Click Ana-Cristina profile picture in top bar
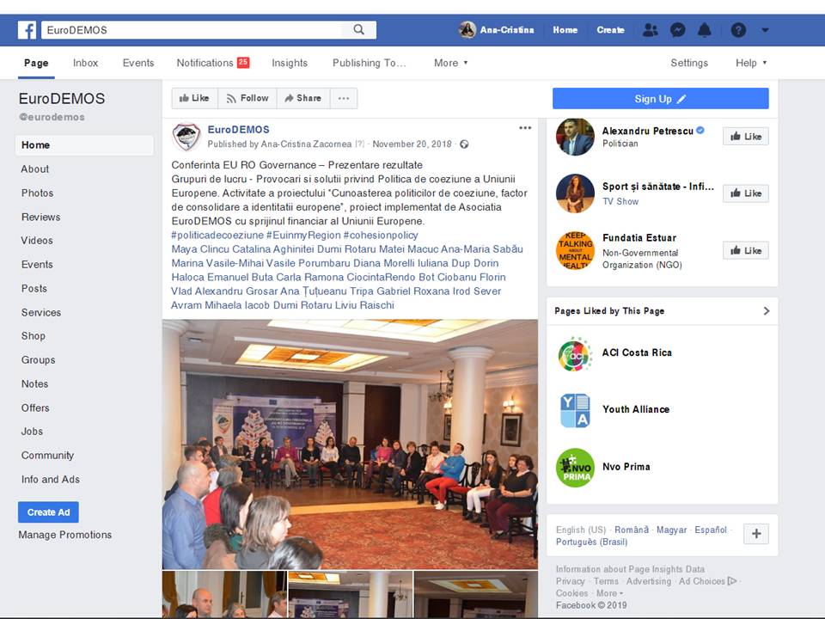The height and width of the screenshot is (619, 825). [x=467, y=30]
